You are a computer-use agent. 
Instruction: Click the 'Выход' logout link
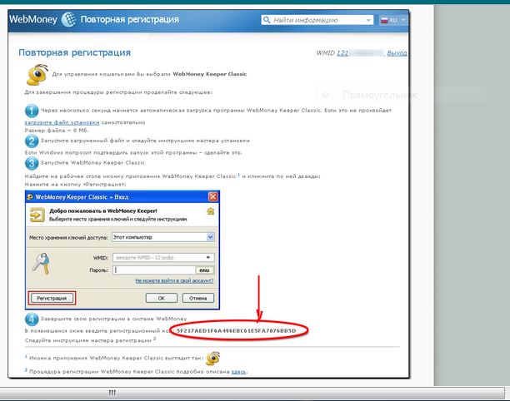point(397,53)
